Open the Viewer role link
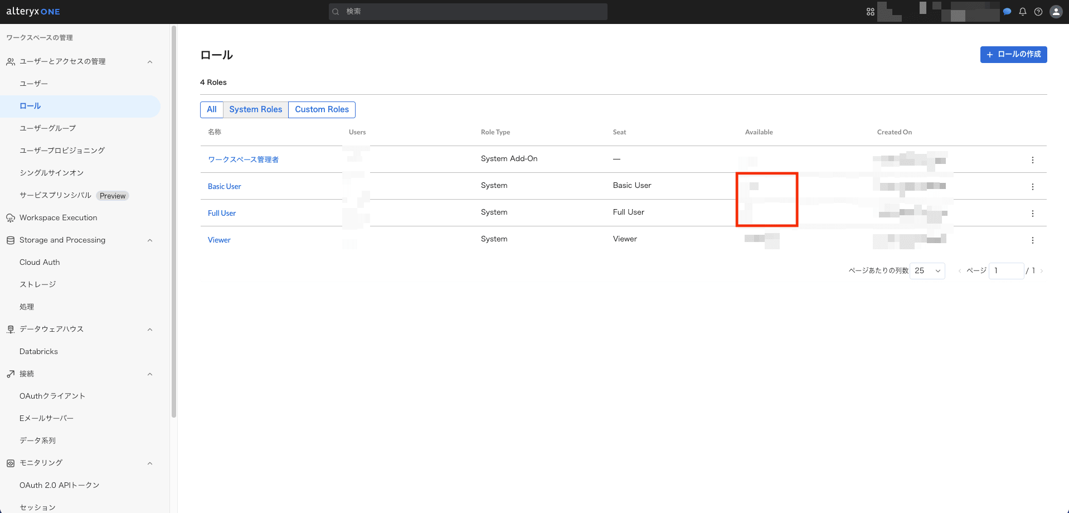 pos(219,240)
